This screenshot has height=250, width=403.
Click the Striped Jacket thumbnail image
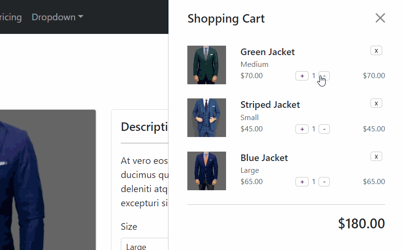click(207, 118)
